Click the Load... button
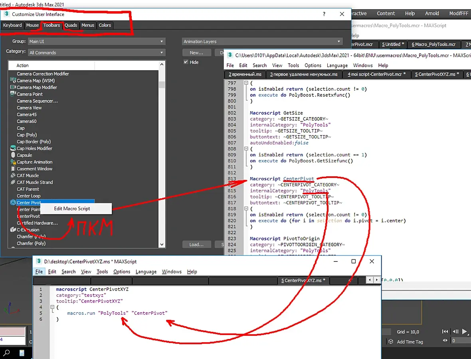Image resolution: width=471 pixels, height=359 pixels. (196, 244)
